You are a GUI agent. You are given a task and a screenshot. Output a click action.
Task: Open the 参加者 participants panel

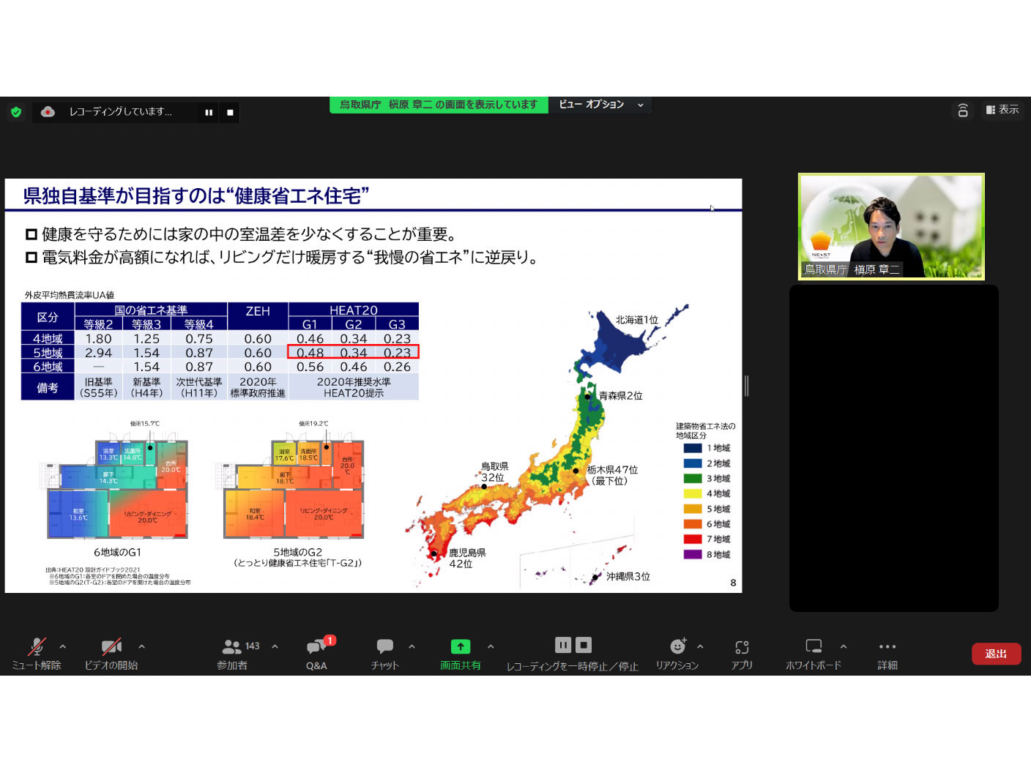click(232, 653)
